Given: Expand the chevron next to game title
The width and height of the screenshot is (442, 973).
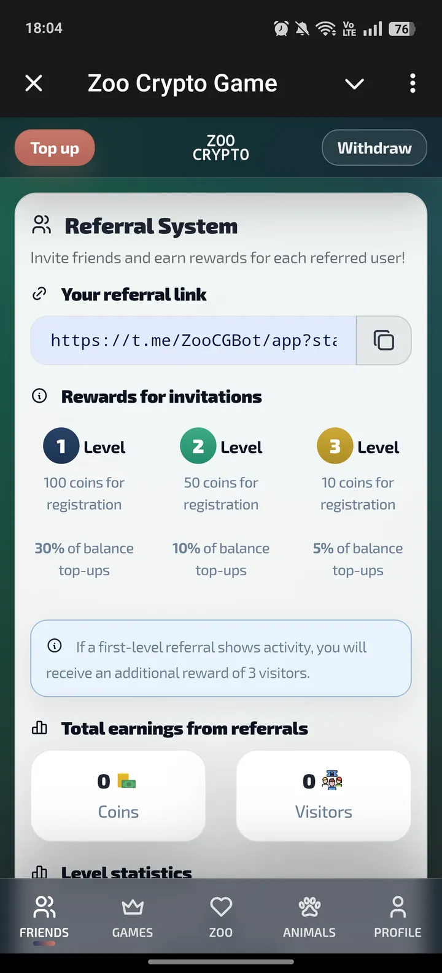Looking at the screenshot, I should pyautogui.click(x=354, y=83).
